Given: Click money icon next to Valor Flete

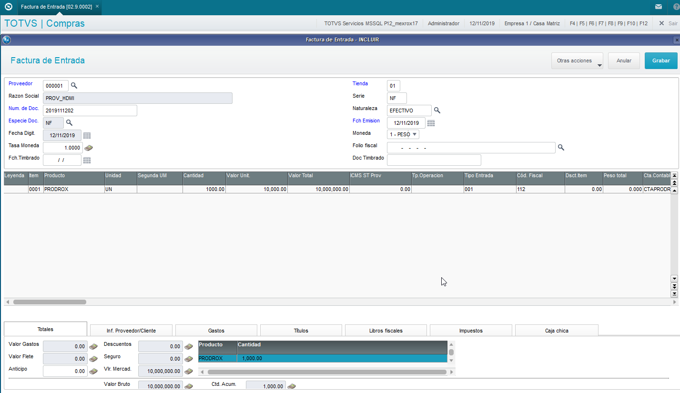Looking at the screenshot, I should pyautogui.click(x=93, y=359).
